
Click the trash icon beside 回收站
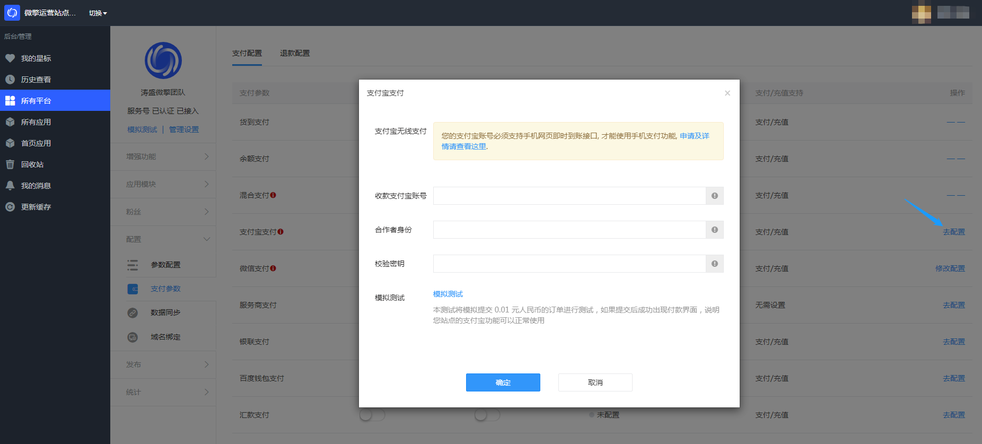[10, 164]
